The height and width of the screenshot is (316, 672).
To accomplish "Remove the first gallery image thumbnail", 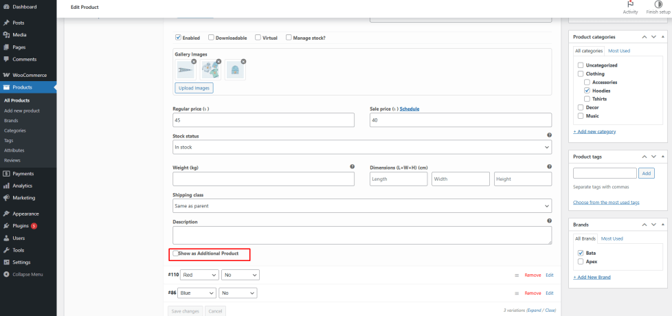I will [x=194, y=62].
